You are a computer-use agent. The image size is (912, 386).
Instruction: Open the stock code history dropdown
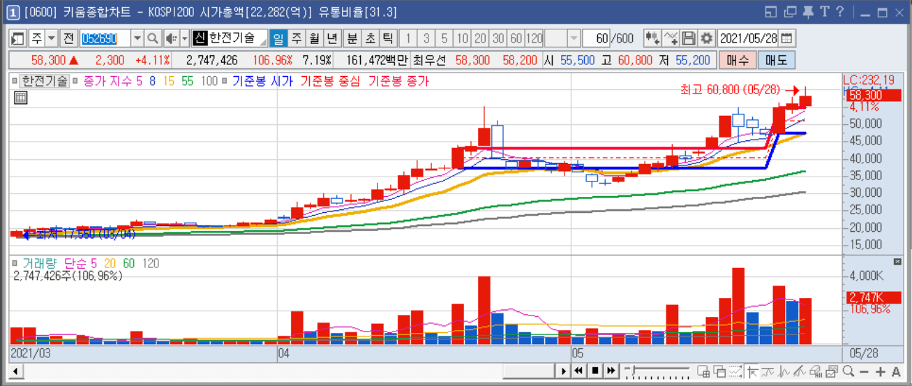(x=137, y=38)
